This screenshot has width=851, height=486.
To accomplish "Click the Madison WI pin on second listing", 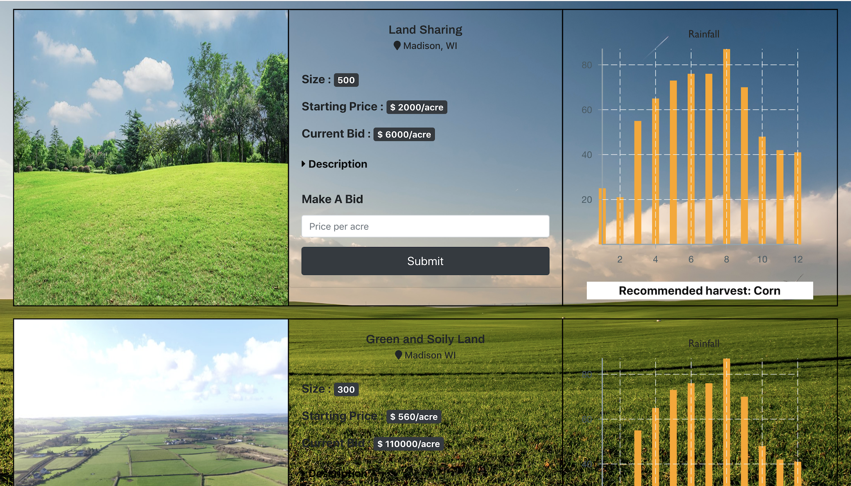I will pos(398,355).
